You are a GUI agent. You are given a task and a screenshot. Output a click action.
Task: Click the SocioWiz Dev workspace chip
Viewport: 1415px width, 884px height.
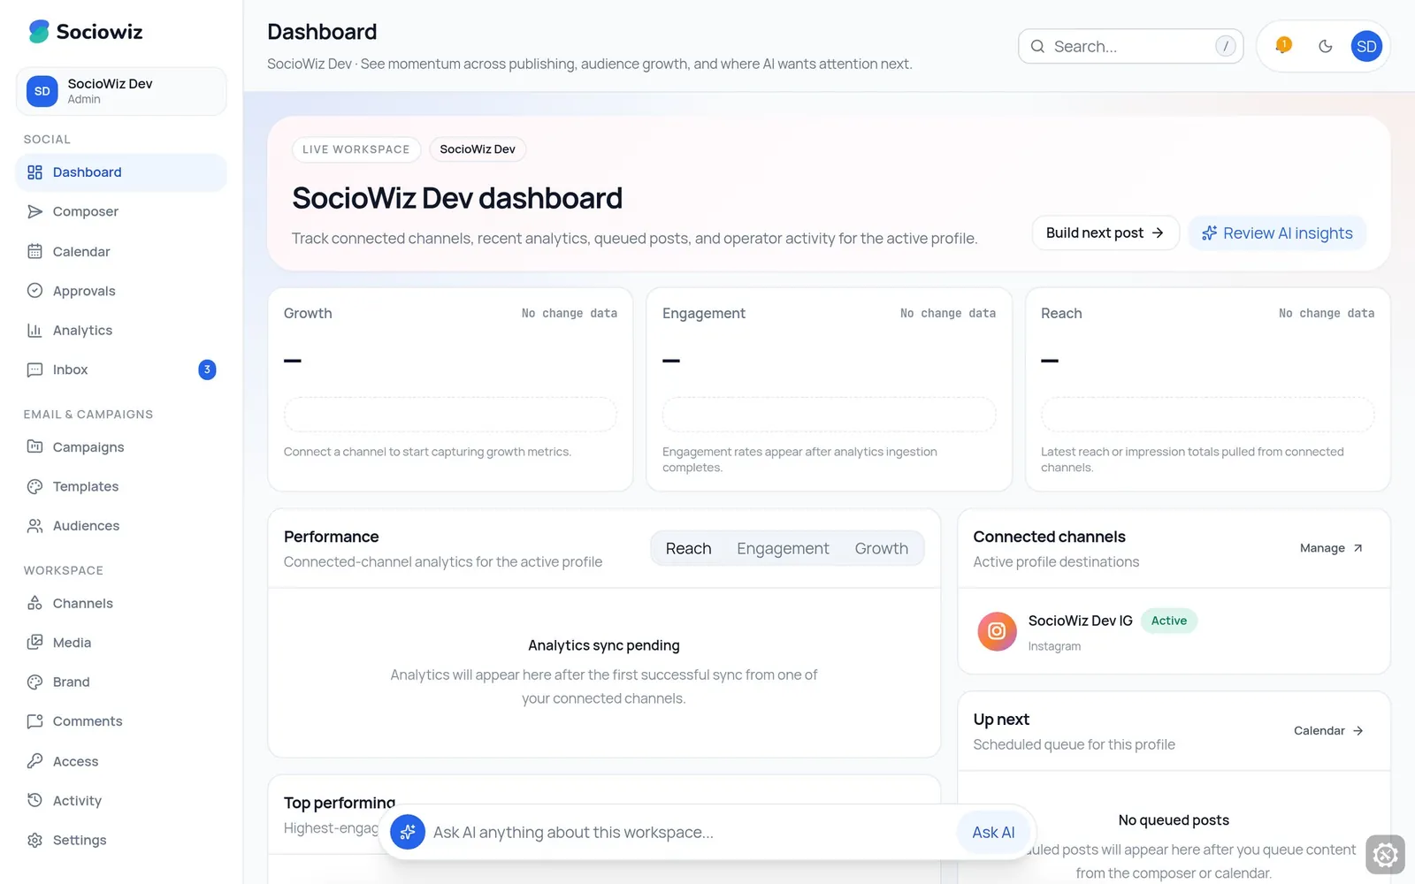[478, 149]
